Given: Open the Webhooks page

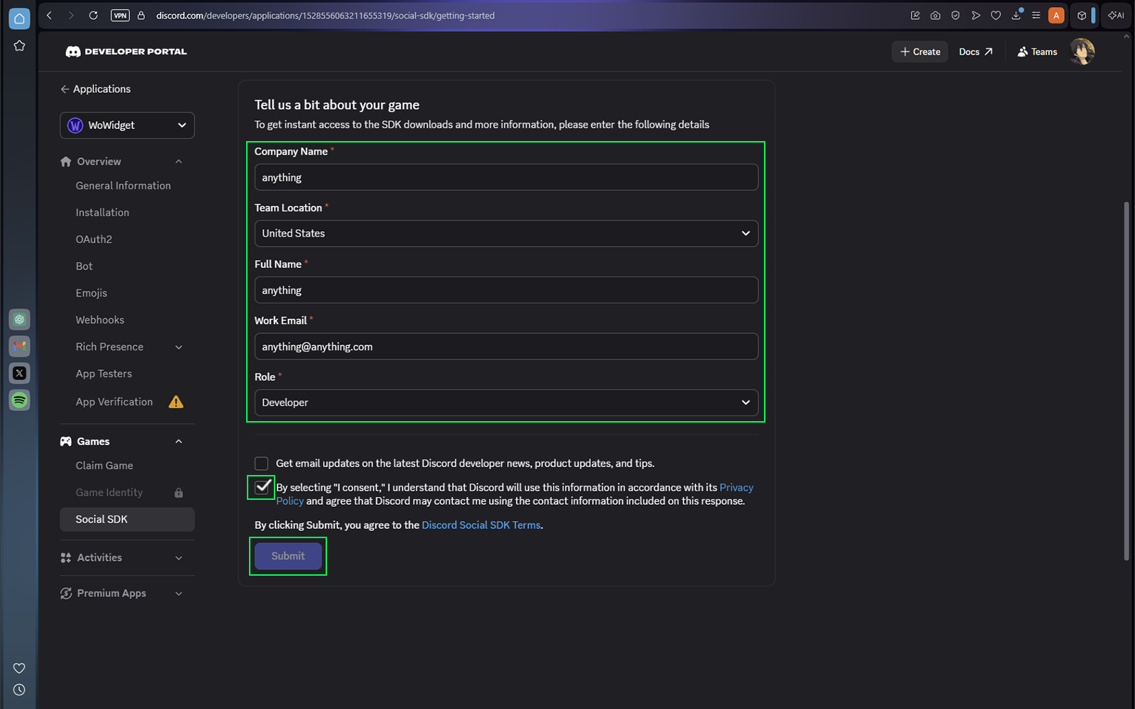Looking at the screenshot, I should click(x=100, y=320).
